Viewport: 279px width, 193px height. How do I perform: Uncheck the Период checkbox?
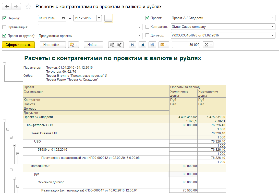pyautogui.click(x=4, y=18)
